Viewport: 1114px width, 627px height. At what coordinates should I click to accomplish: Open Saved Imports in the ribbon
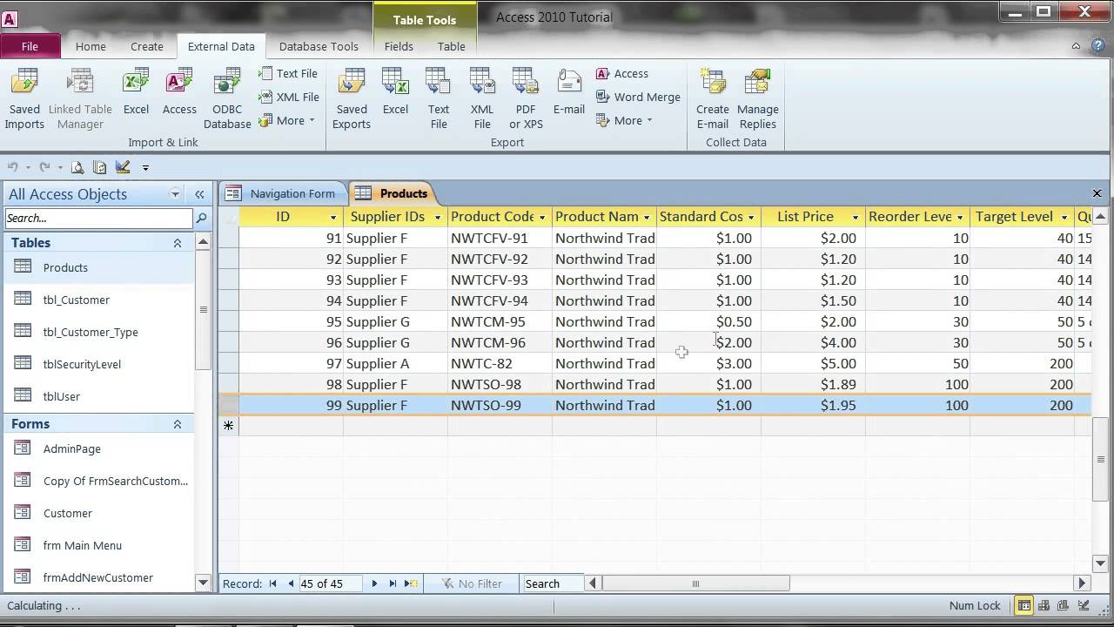click(x=24, y=100)
